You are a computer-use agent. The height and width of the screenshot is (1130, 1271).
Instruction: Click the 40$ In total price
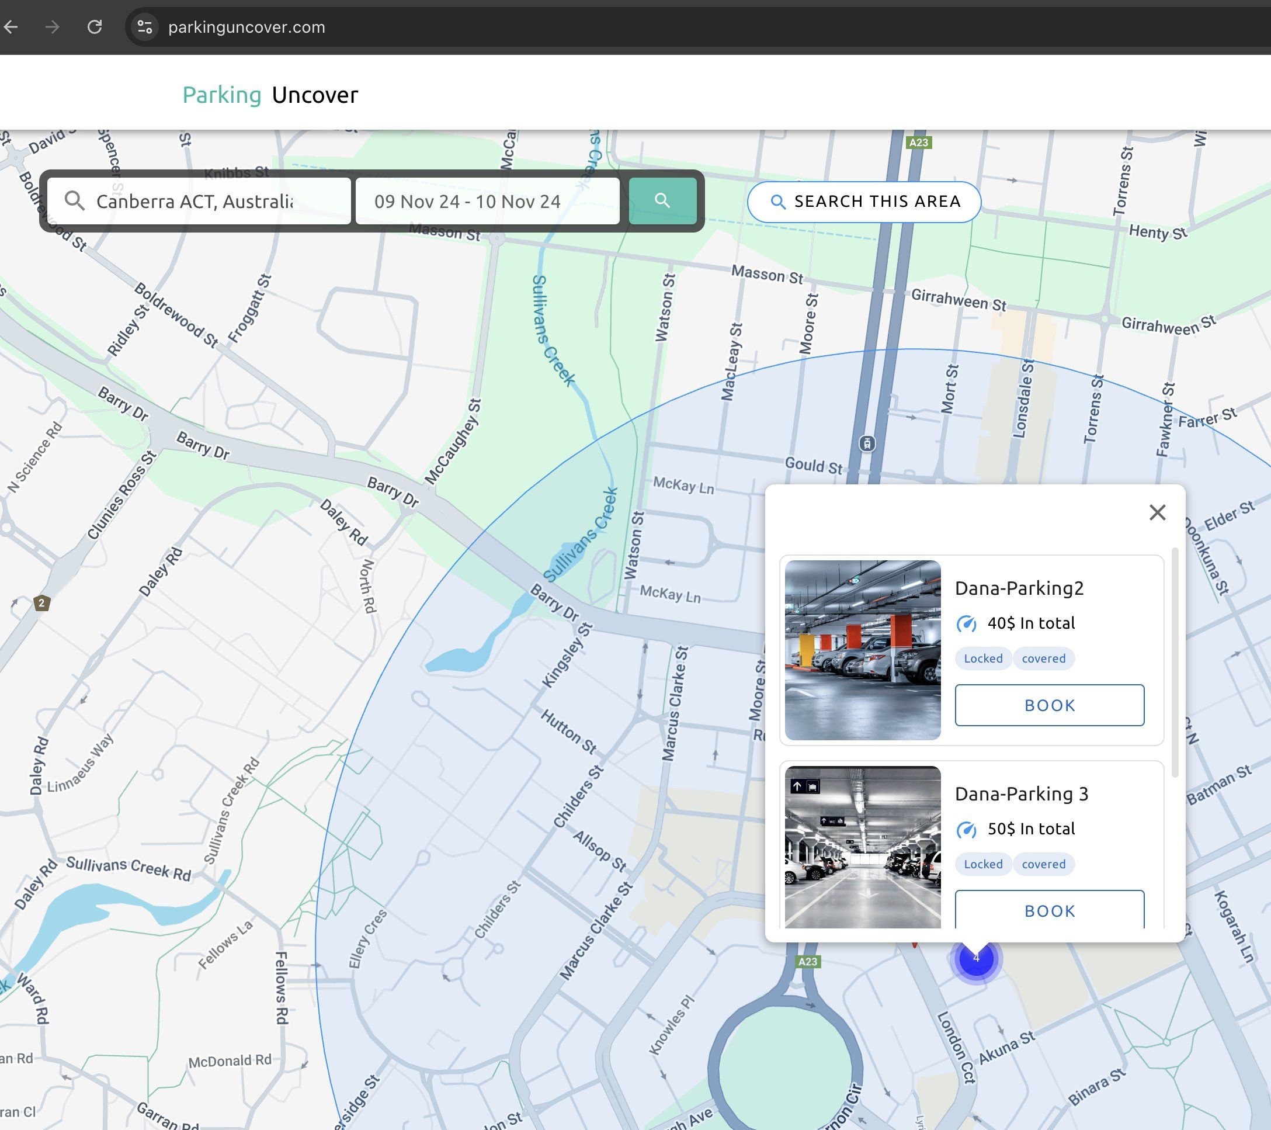pos(1031,623)
